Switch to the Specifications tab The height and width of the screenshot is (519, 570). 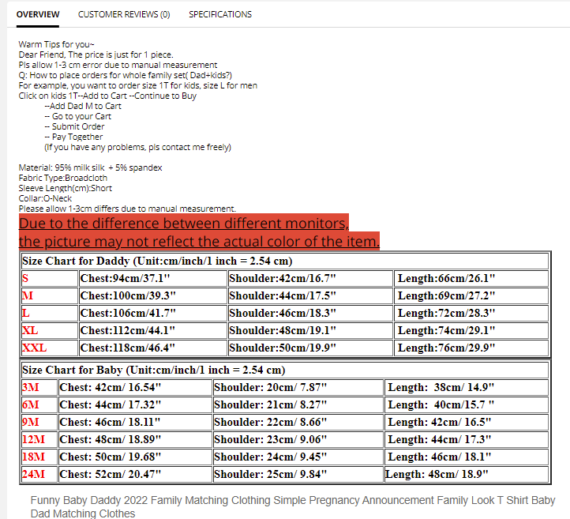220,14
